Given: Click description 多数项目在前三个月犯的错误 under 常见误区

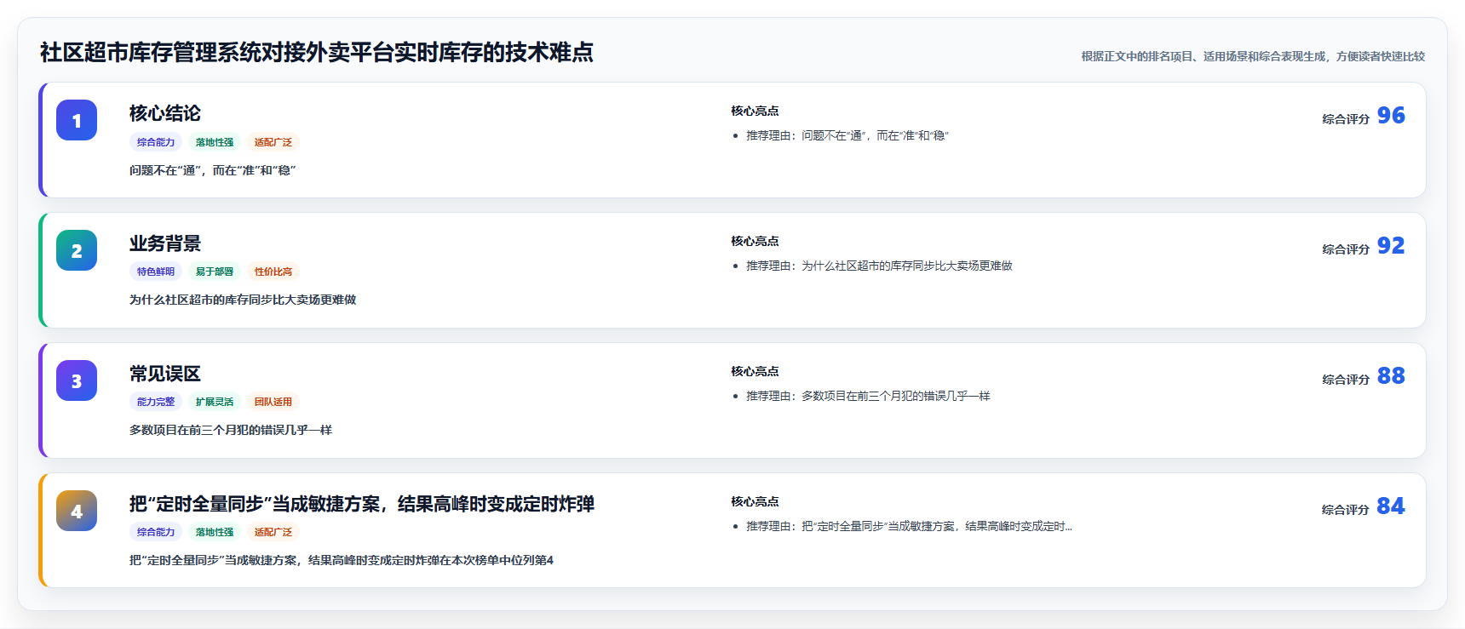Looking at the screenshot, I should tap(231, 430).
